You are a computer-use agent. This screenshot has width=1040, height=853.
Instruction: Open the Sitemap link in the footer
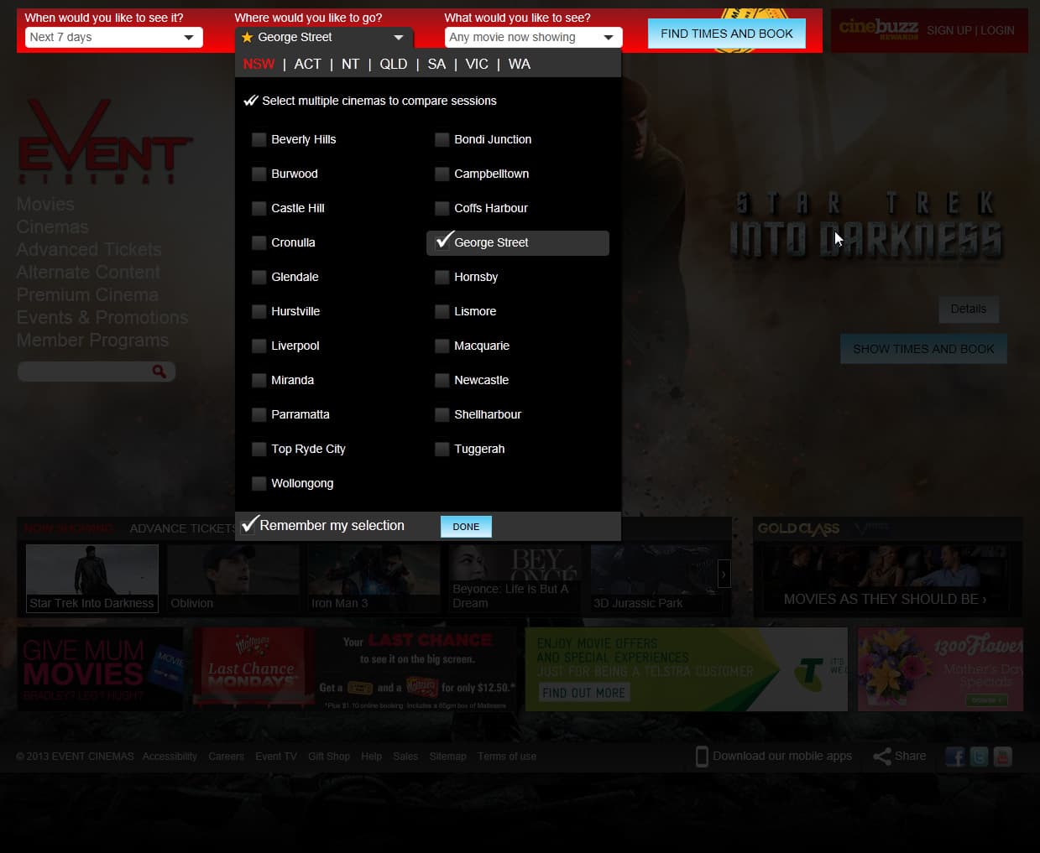447,756
